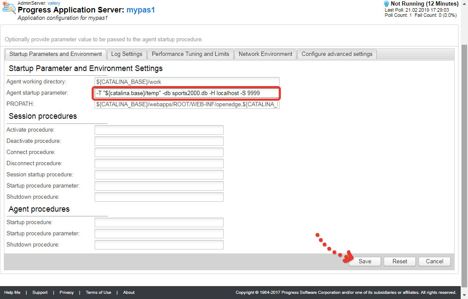Screen dimensions: 468x299
Task: Click the valery AdminServer link
Action: (54, 3)
